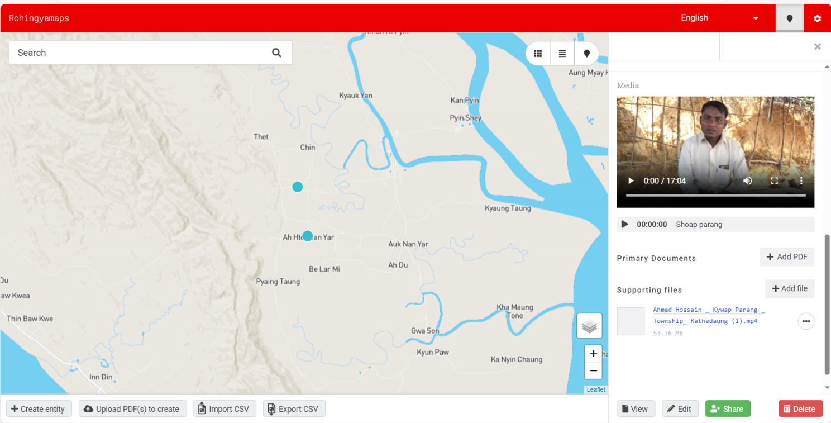Open Leaflet attribution link
The height and width of the screenshot is (423, 831).
click(596, 389)
